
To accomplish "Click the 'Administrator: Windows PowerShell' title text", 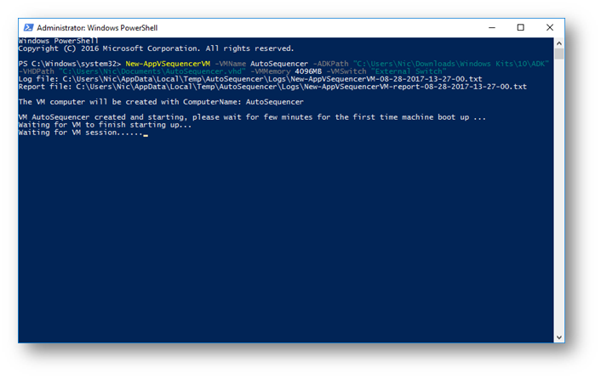I will click(x=97, y=28).
